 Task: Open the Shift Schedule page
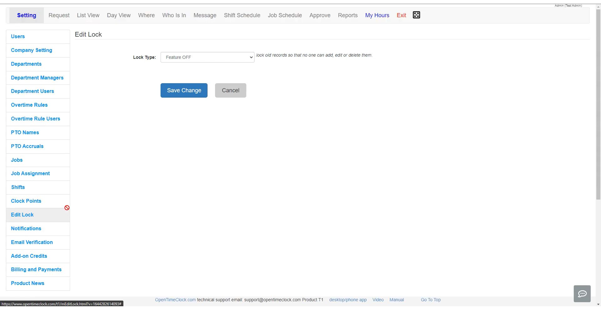[242, 15]
